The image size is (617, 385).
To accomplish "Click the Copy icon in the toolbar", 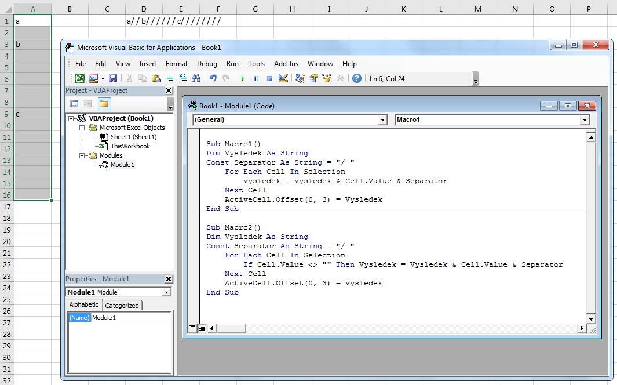I will tap(143, 78).
